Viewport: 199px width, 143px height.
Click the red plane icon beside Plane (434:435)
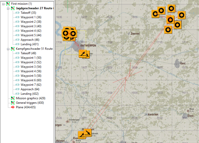tap(13, 107)
